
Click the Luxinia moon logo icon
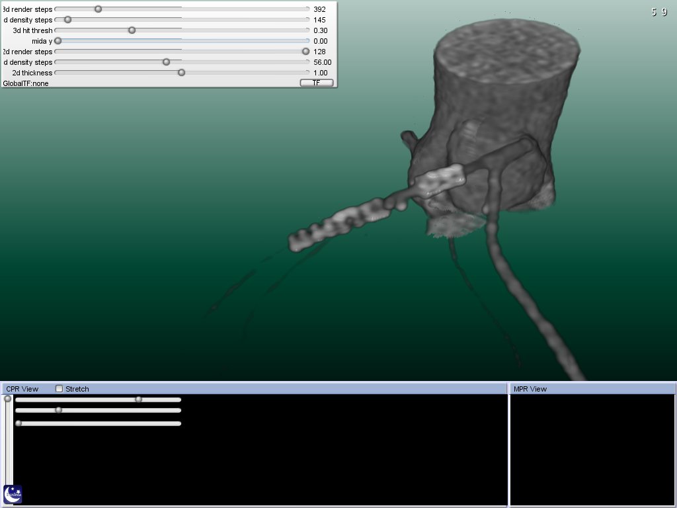(13, 493)
